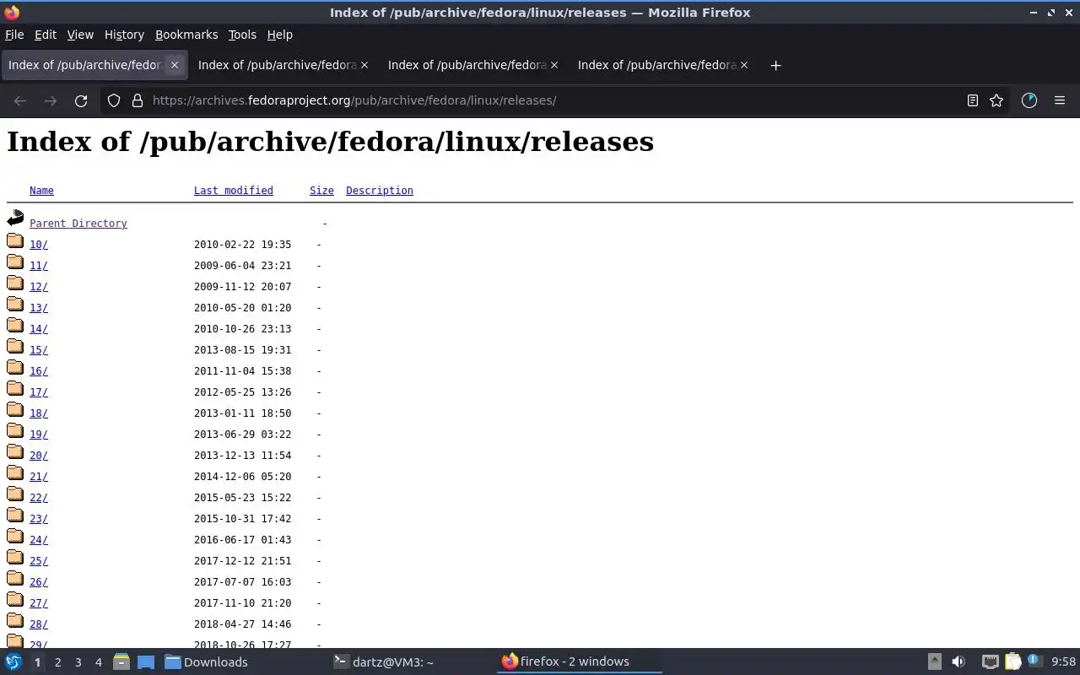Viewport: 1080px width, 675px height.
Task: Sort listing by Last modified link
Action: pyautogui.click(x=234, y=191)
